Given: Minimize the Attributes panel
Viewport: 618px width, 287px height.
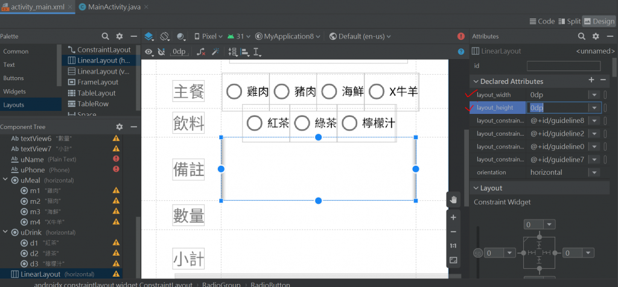Looking at the screenshot, I should (x=610, y=36).
